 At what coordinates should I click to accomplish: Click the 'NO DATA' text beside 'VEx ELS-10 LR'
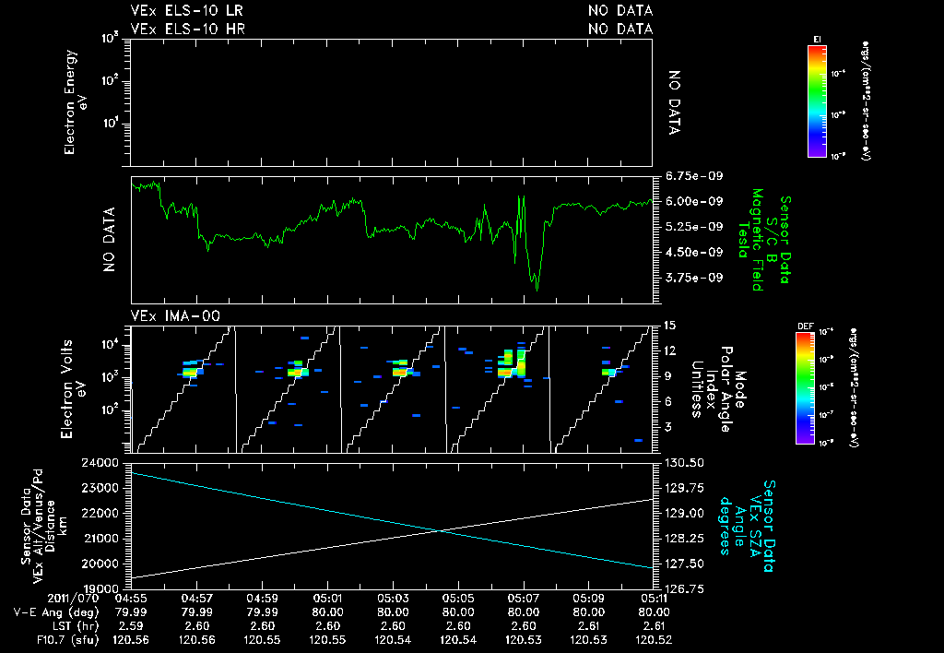620,11
